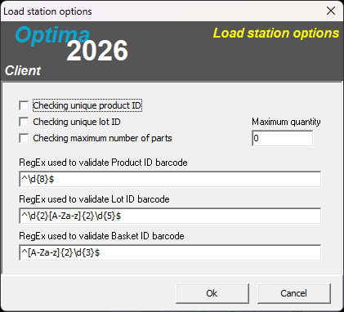This screenshot has width=344, height=312.
Task: Click the Load station options title bar text
Action: [x=47, y=11]
